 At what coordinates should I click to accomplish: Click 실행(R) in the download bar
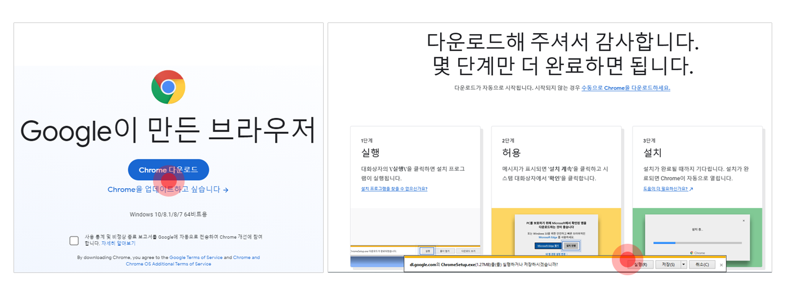(x=640, y=265)
